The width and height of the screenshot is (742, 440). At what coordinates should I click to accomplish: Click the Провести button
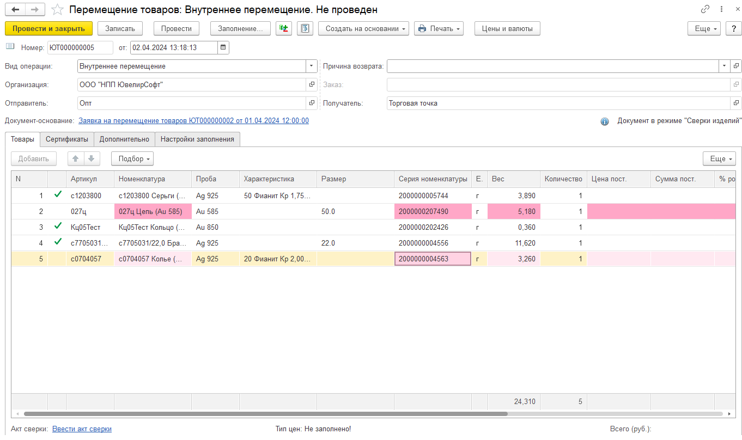[x=177, y=28]
